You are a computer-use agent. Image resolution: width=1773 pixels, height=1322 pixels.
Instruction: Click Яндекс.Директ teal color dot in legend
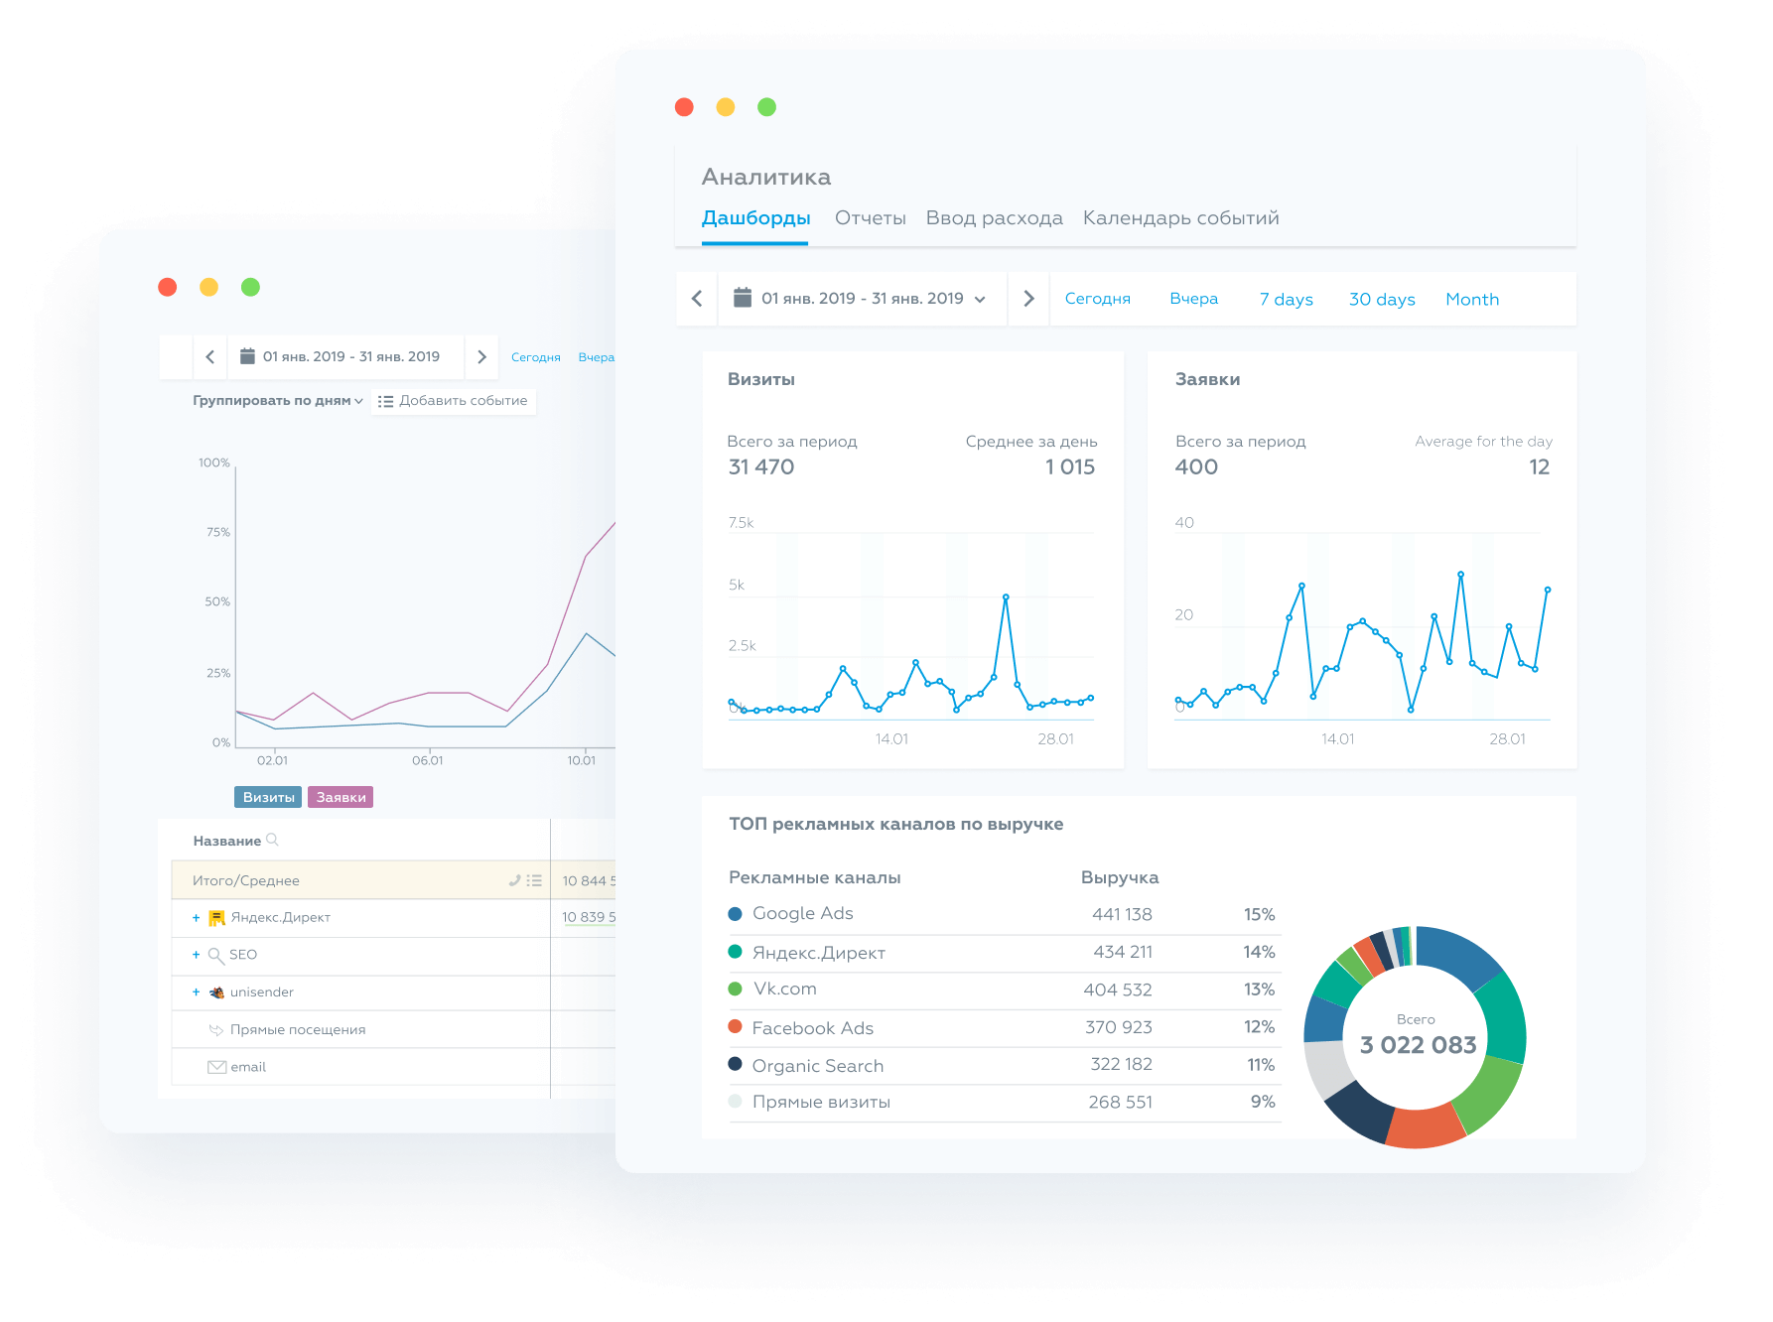click(736, 952)
